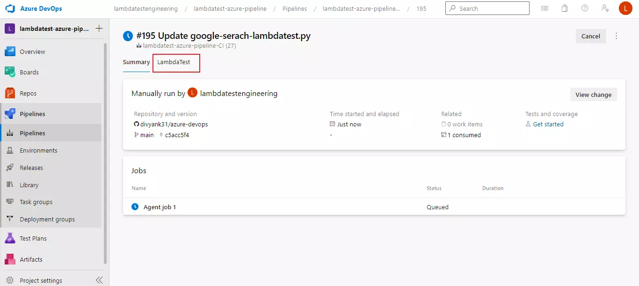Open Releases in the sidebar
The image size is (639, 286).
[31, 167]
